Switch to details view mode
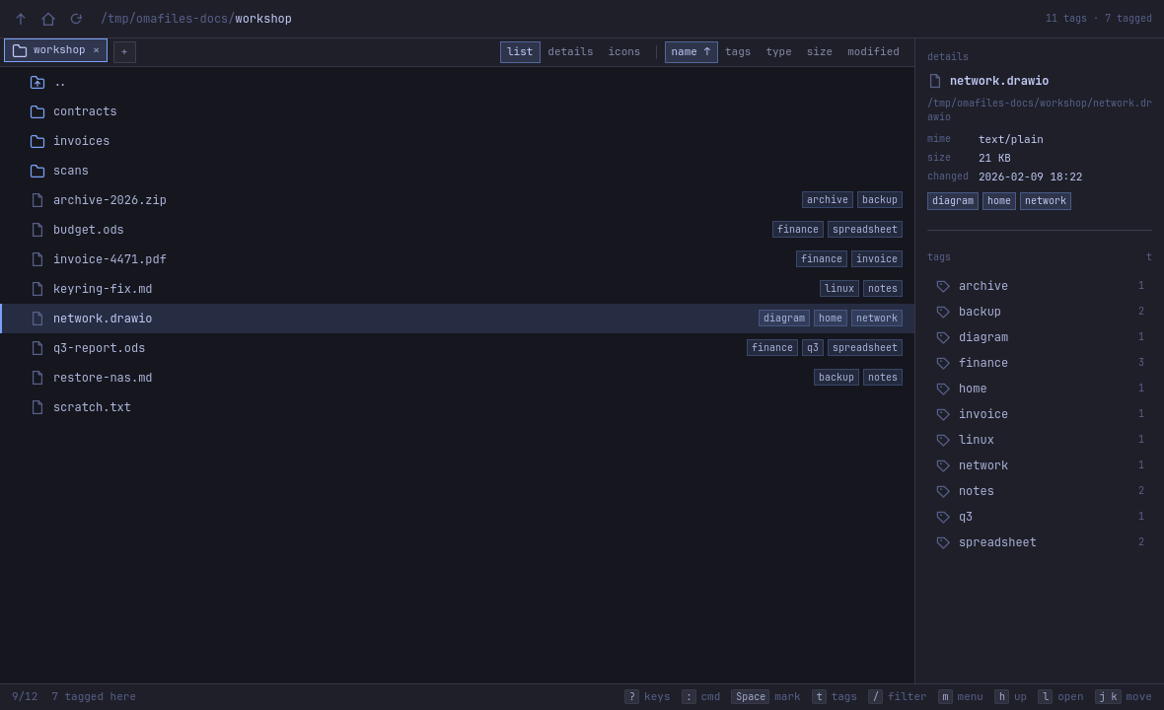The image size is (1164, 710). click(x=570, y=52)
